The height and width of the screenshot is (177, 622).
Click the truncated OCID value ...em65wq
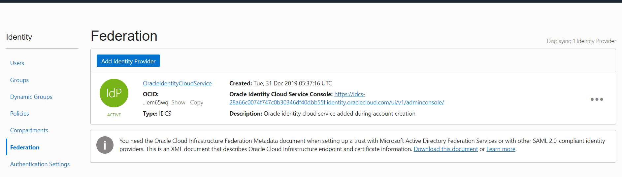155,102
